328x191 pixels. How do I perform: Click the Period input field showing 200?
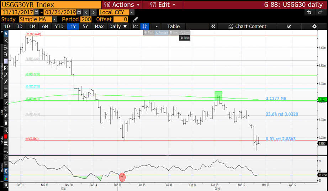85,19
